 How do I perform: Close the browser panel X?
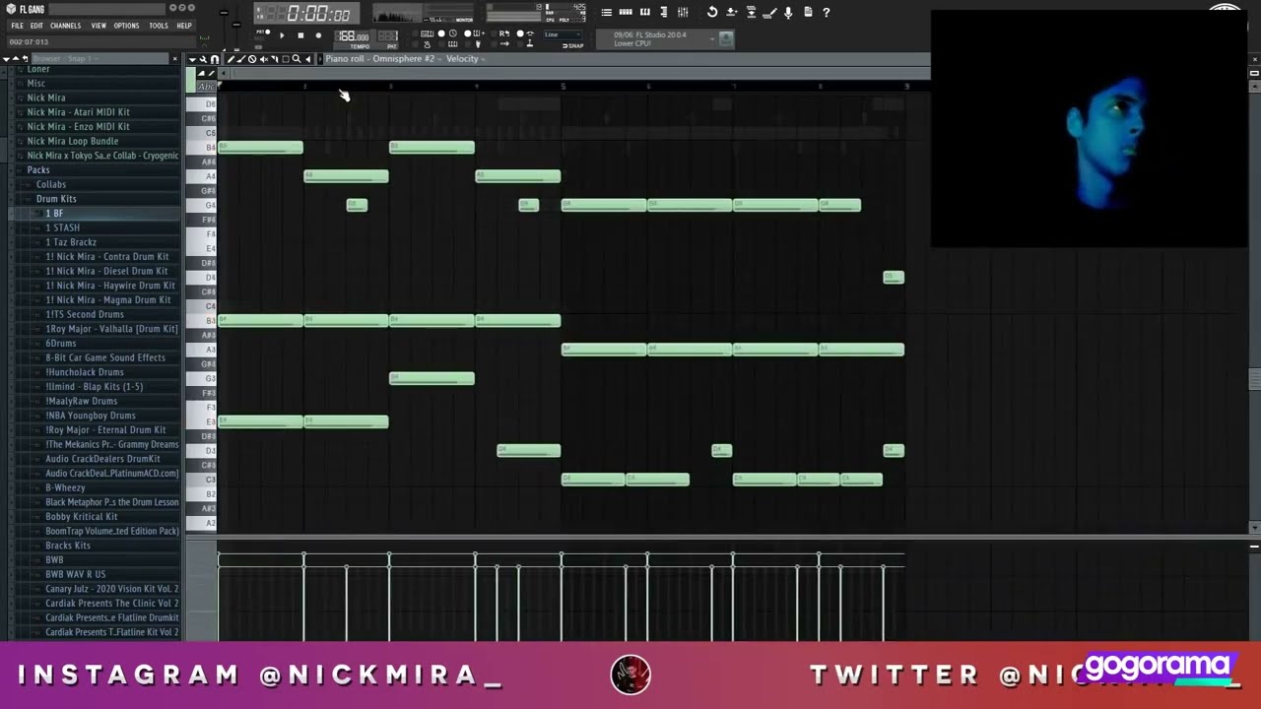click(175, 59)
